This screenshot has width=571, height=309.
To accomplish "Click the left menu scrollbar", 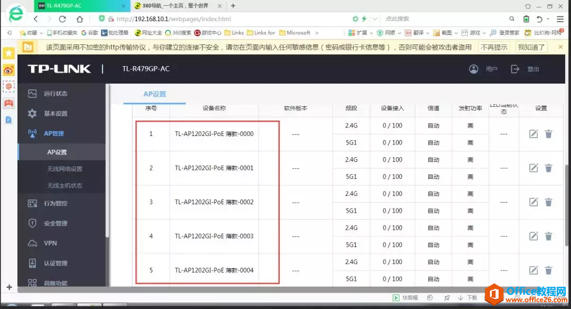I will click(107, 160).
